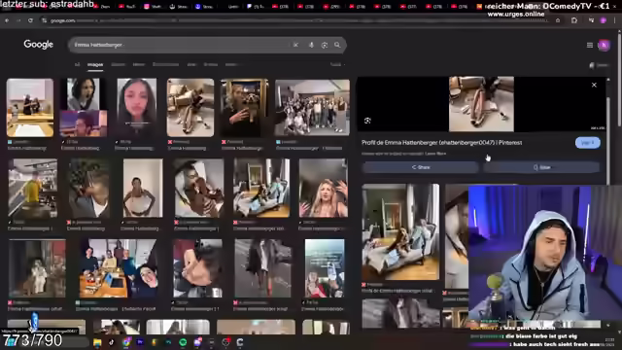Clear the search box with the X icon
The image size is (622, 350).
click(295, 46)
